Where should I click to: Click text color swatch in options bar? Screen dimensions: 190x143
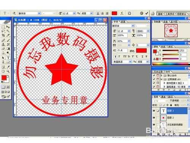coord(114,13)
